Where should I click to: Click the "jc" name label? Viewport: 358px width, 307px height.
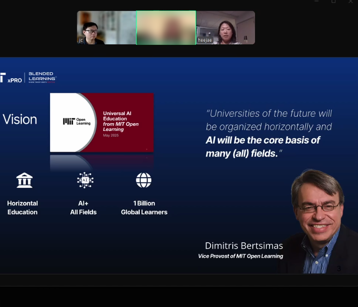[x=81, y=40]
